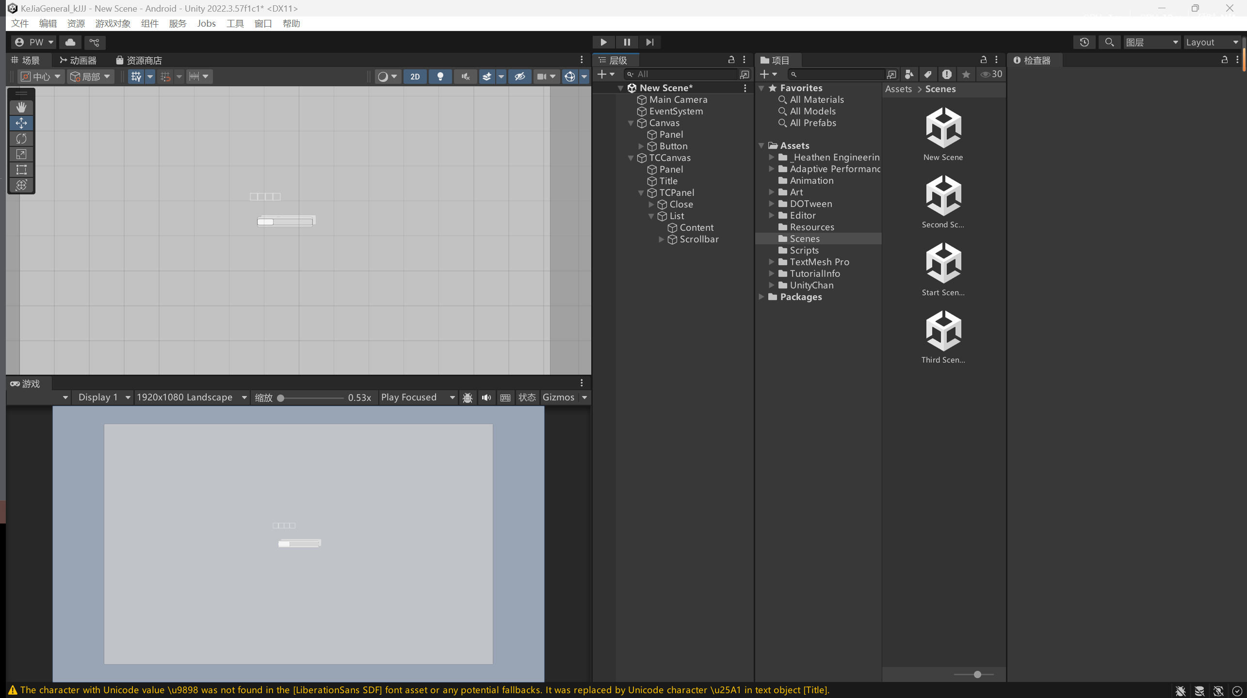This screenshot has width=1247, height=698.
Task: Toggle scene audio mute
Action: coord(465,77)
